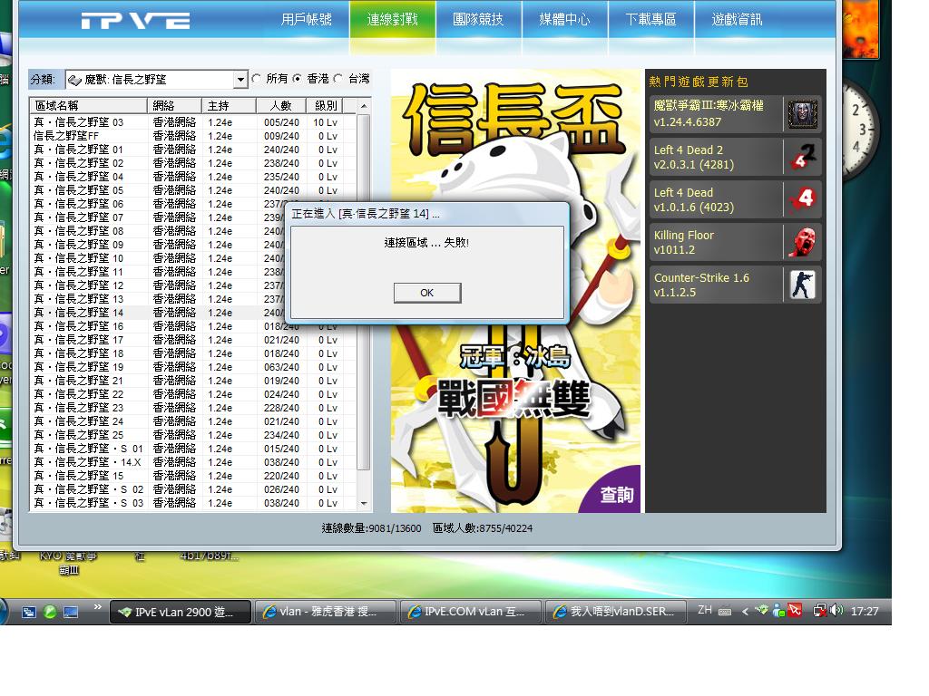The height and width of the screenshot is (696, 929).
Task: Click the IPVE logo in the header
Action: click(135, 21)
